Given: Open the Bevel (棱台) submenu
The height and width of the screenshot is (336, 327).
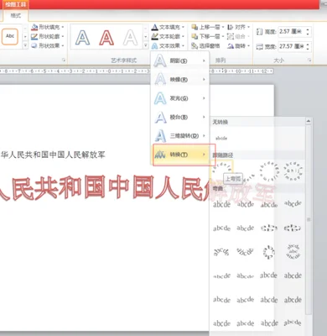Looking at the screenshot, I should pyautogui.click(x=180, y=117).
